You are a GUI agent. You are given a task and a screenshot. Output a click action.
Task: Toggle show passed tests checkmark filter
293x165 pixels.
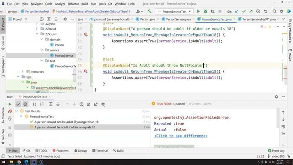[18, 104]
